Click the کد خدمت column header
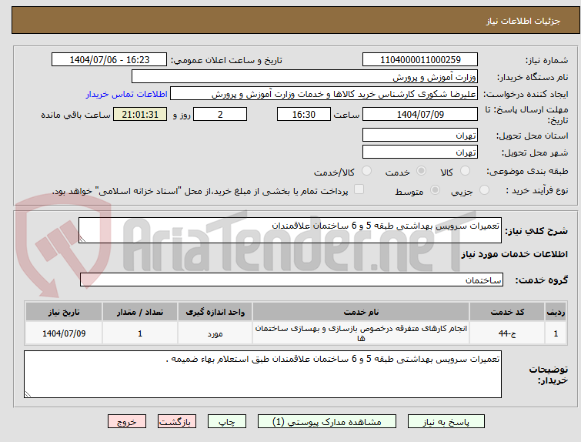 [x=507, y=312]
